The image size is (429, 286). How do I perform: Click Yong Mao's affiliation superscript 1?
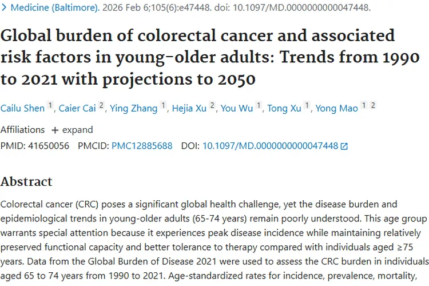tap(364, 105)
